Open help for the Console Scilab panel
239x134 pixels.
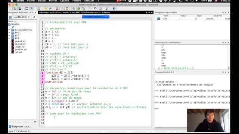click(x=223, y=72)
